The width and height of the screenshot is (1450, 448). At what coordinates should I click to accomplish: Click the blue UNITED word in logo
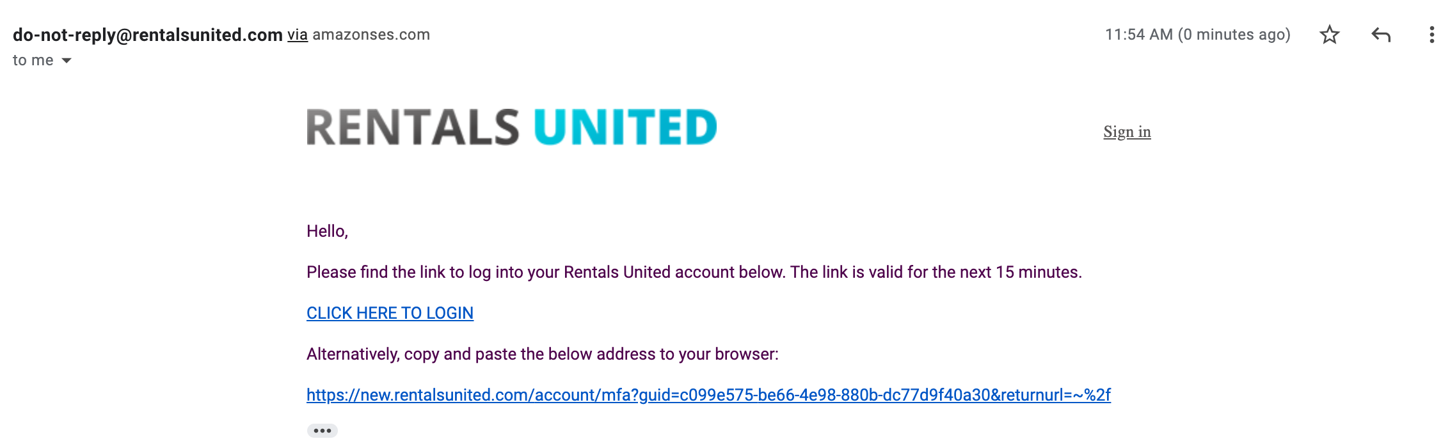point(625,127)
